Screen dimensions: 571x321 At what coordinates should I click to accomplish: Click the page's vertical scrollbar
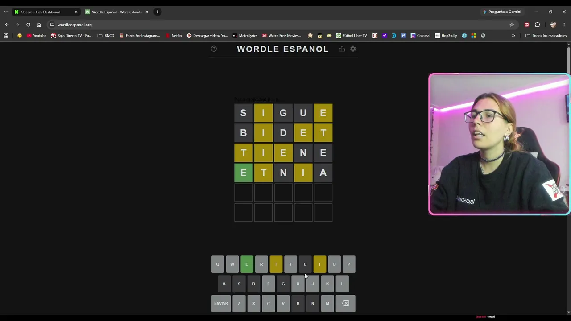tap(568, 178)
